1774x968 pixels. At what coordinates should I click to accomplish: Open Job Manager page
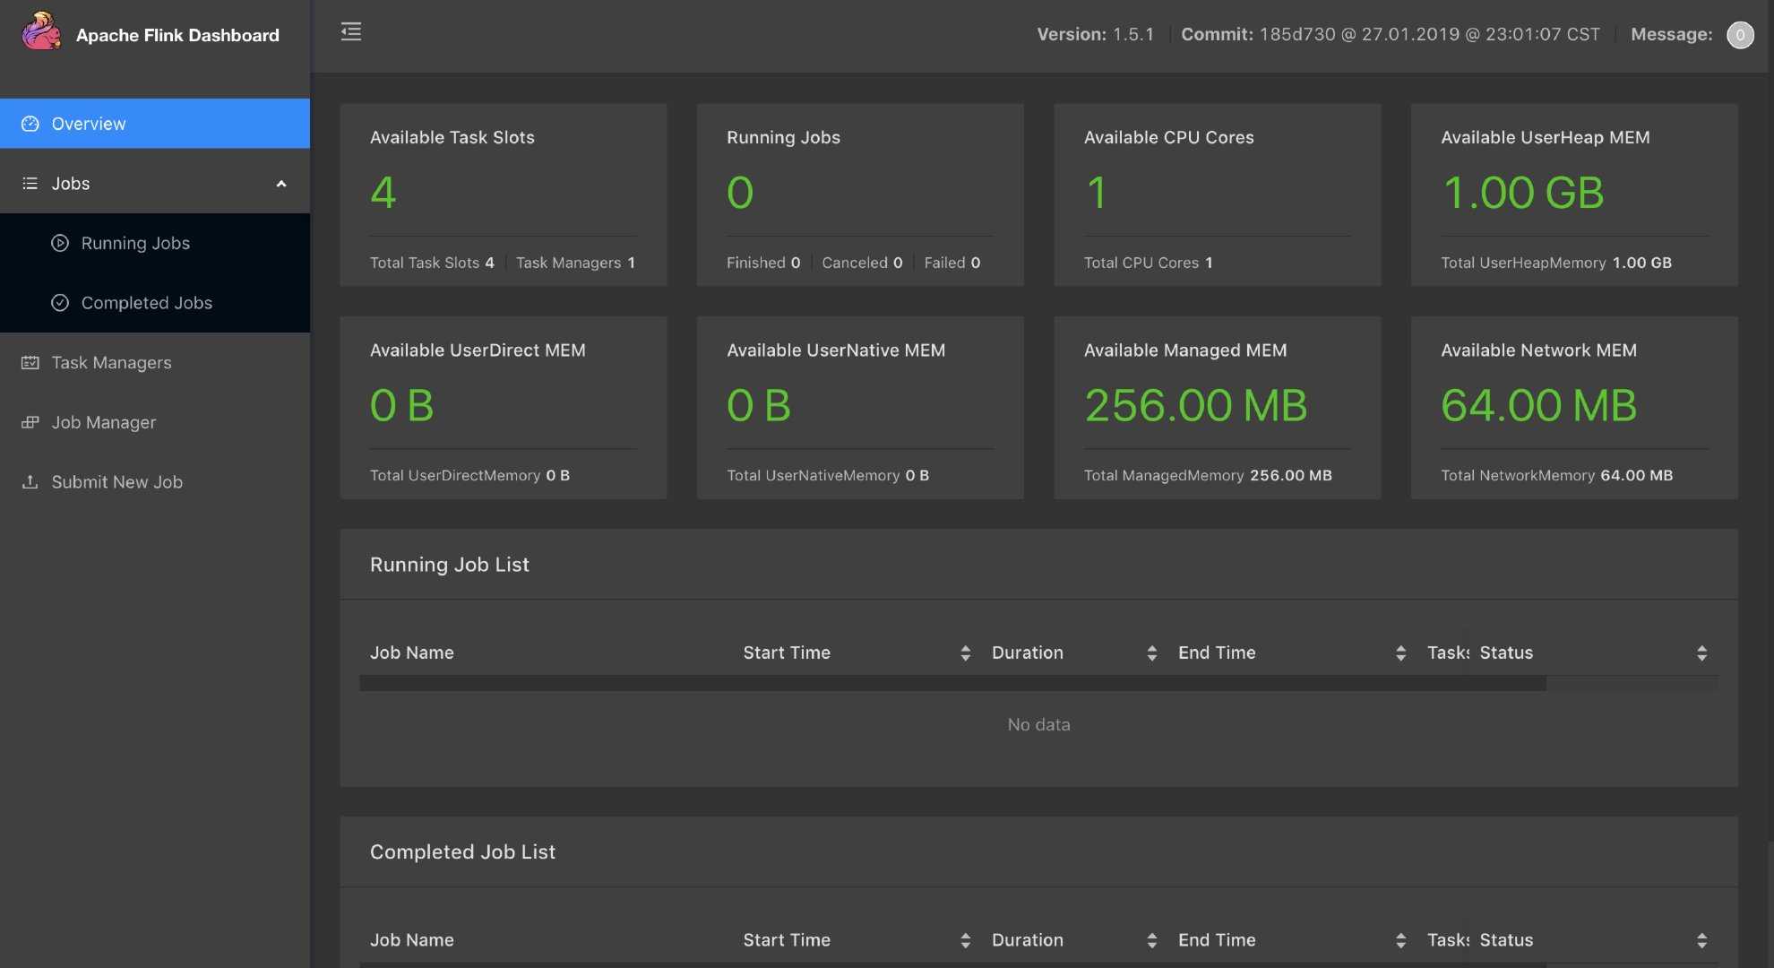click(155, 422)
